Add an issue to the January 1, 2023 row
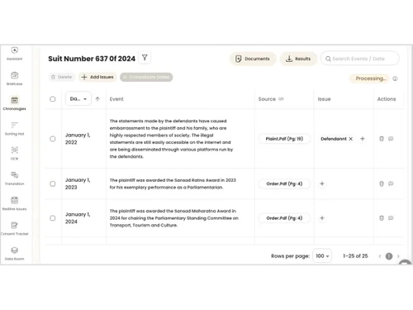The image size is (413, 310). [322, 184]
